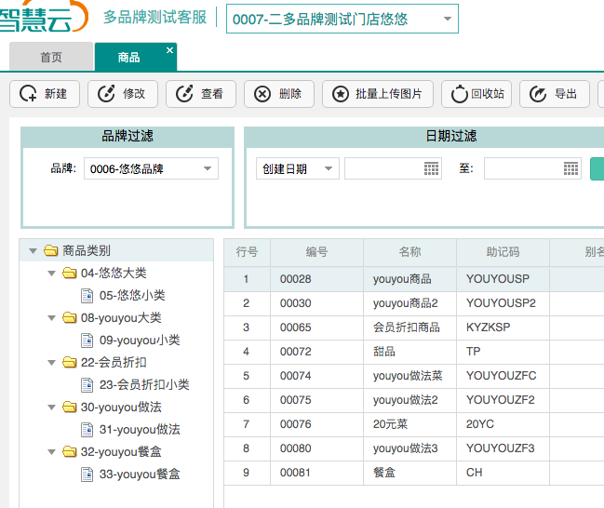The width and height of the screenshot is (604, 508).
Task: Click the New (新建) toolbar button
Action: [x=44, y=94]
